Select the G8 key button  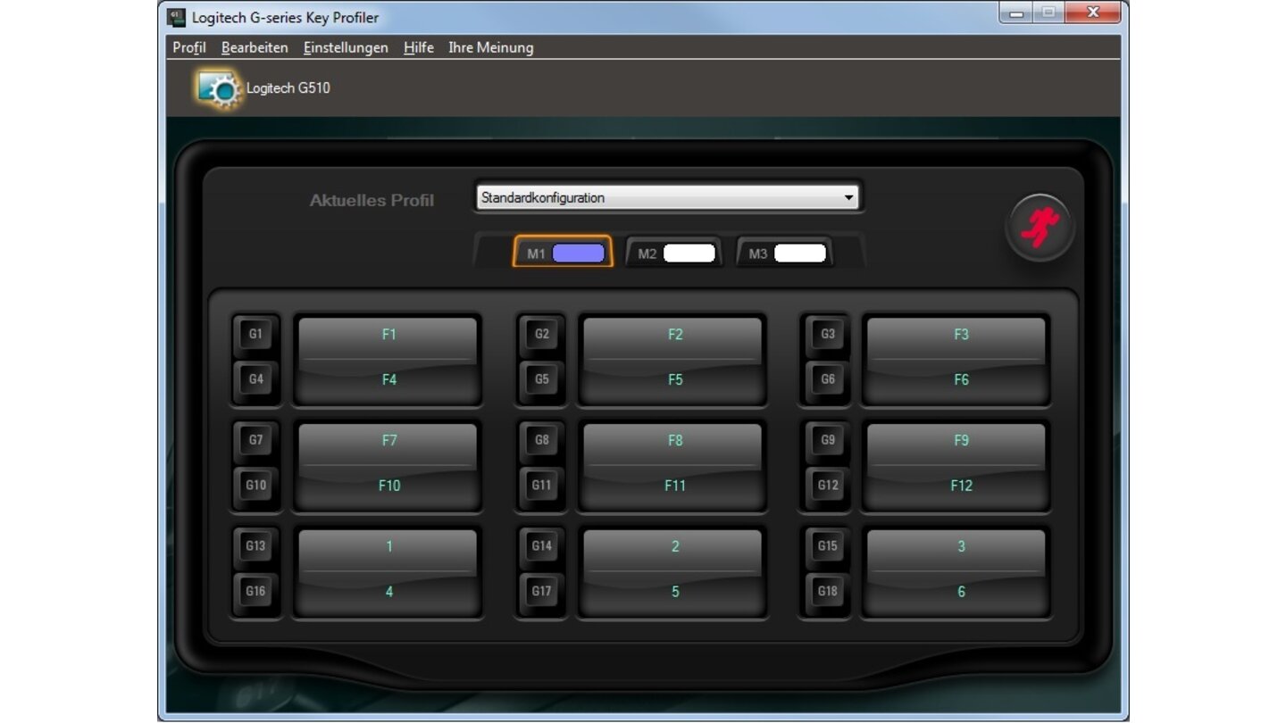click(542, 440)
